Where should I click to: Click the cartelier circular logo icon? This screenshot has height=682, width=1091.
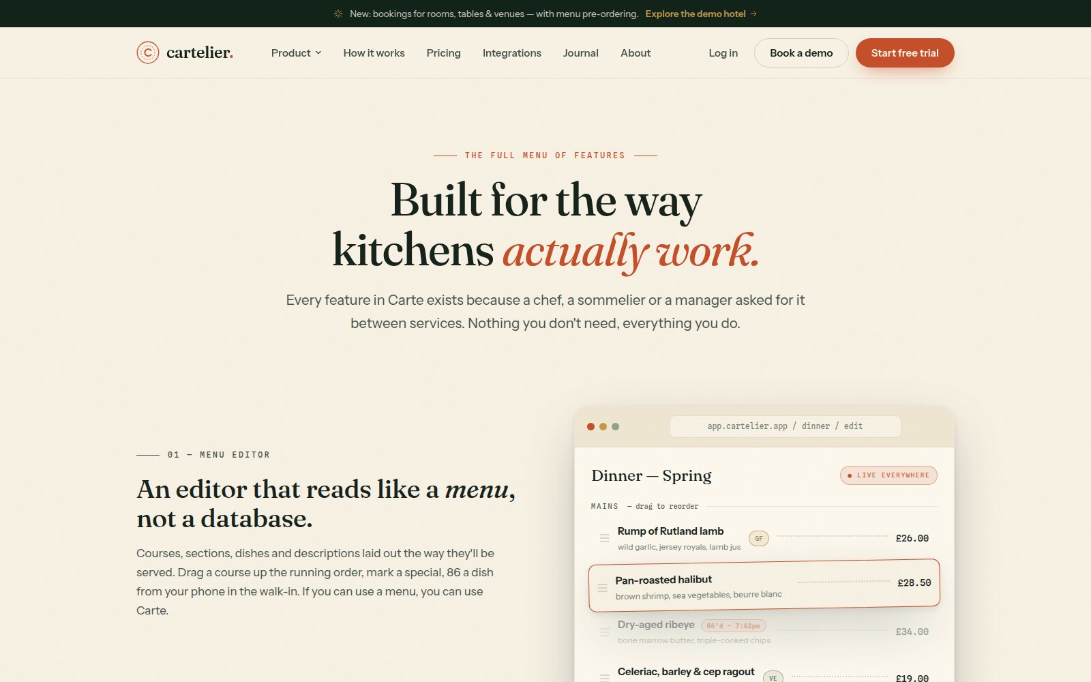pos(148,53)
